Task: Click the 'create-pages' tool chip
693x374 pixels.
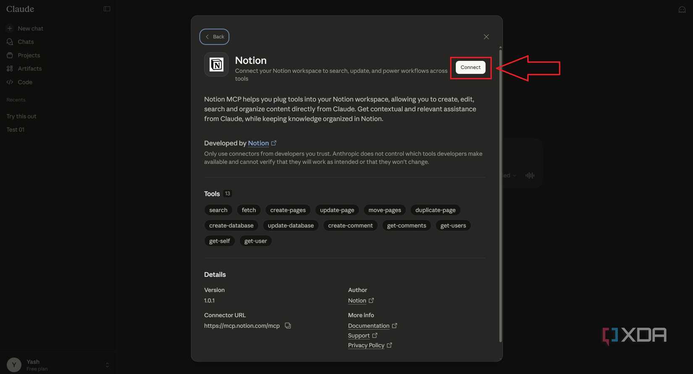Action: (x=288, y=210)
